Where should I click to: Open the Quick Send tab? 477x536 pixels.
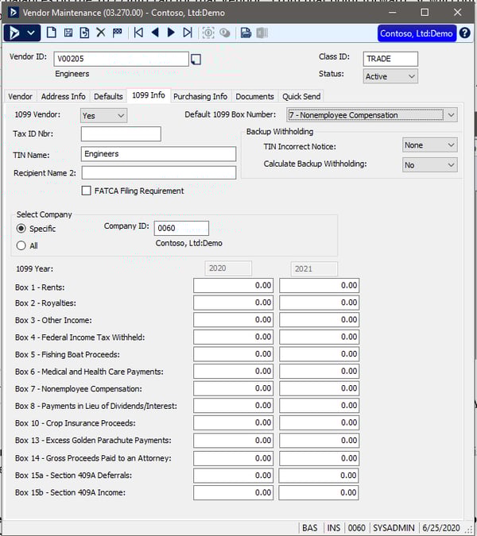tap(301, 96)
